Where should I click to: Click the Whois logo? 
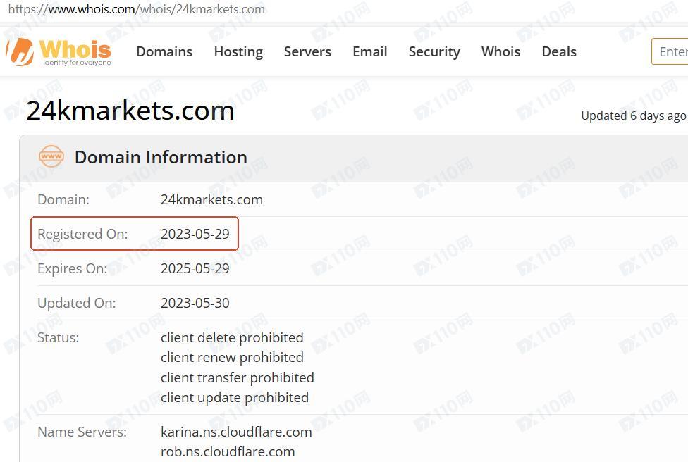tap(59, 51)
